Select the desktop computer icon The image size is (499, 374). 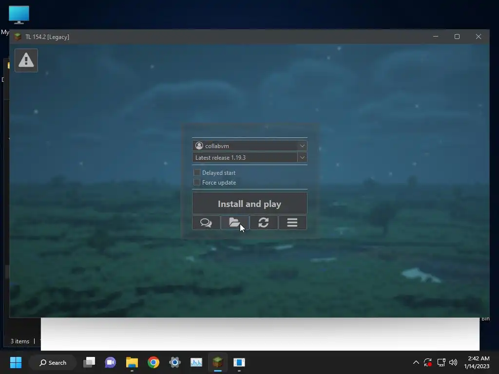(19, 15)
